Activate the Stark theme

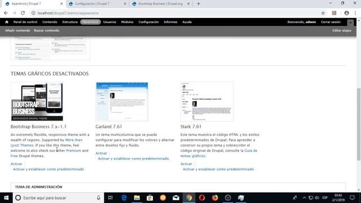point(186,164)
